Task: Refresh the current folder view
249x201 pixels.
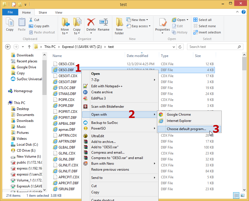Action: pyautogui.click(x=180, y=47)
